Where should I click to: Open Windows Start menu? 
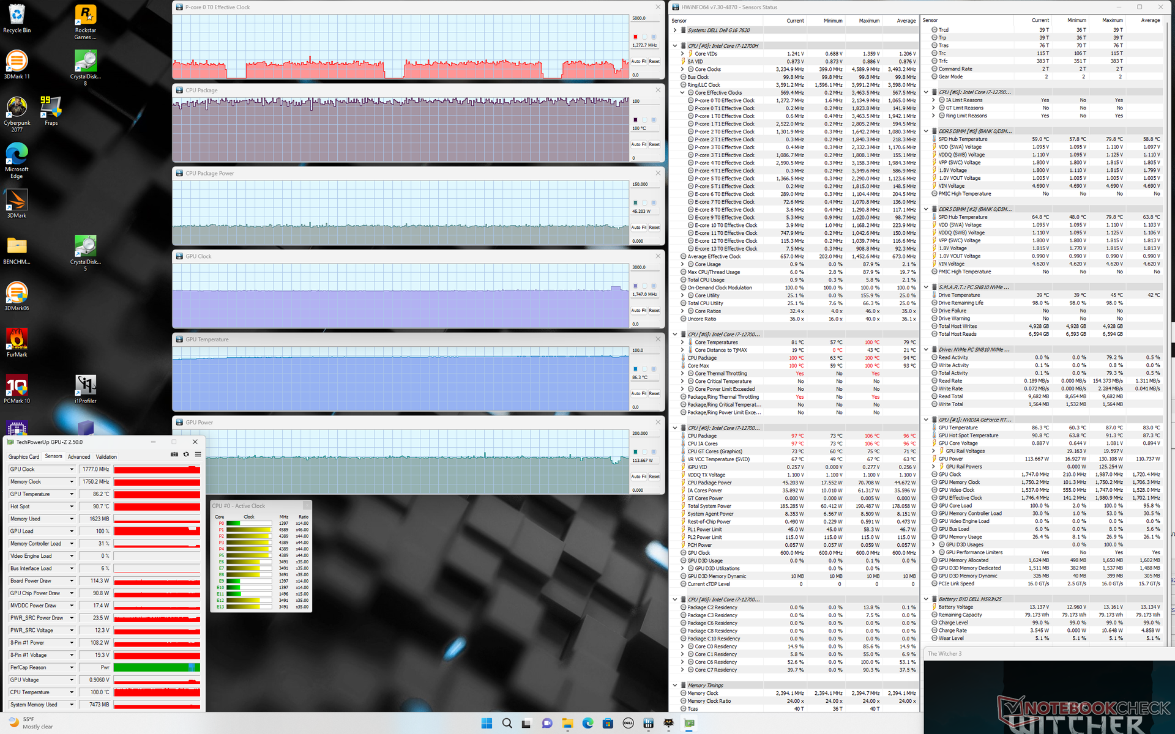(487, 723)
